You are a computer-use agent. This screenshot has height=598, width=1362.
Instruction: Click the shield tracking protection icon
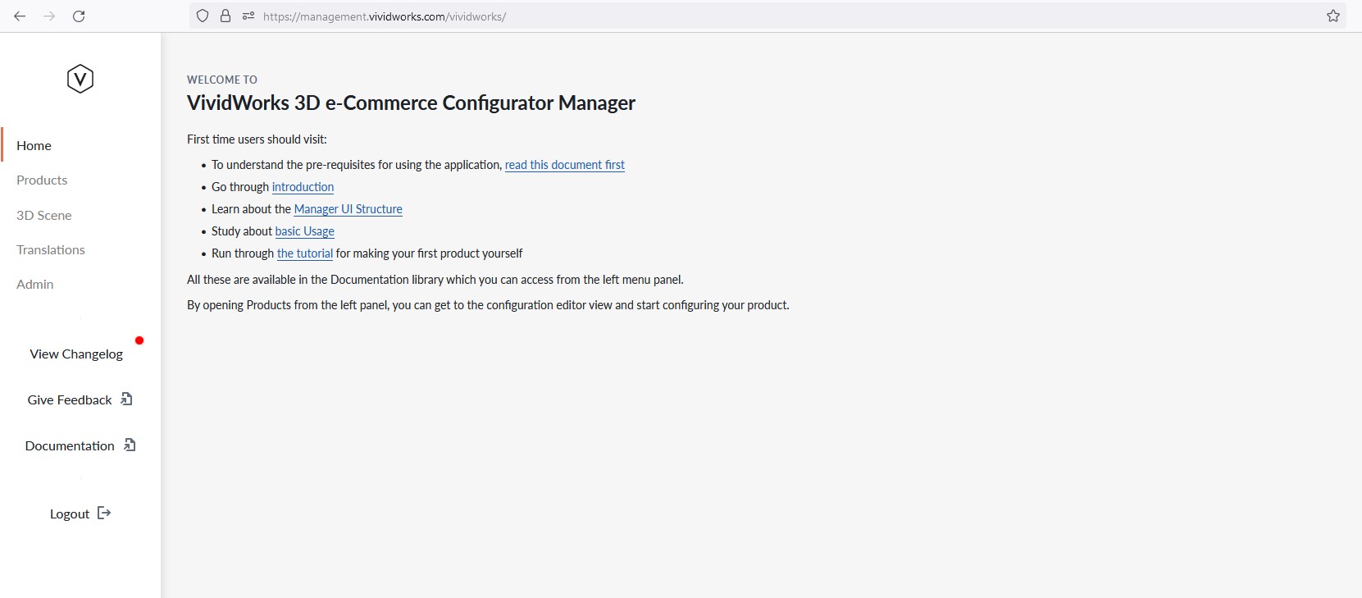[x=203, y=16]
